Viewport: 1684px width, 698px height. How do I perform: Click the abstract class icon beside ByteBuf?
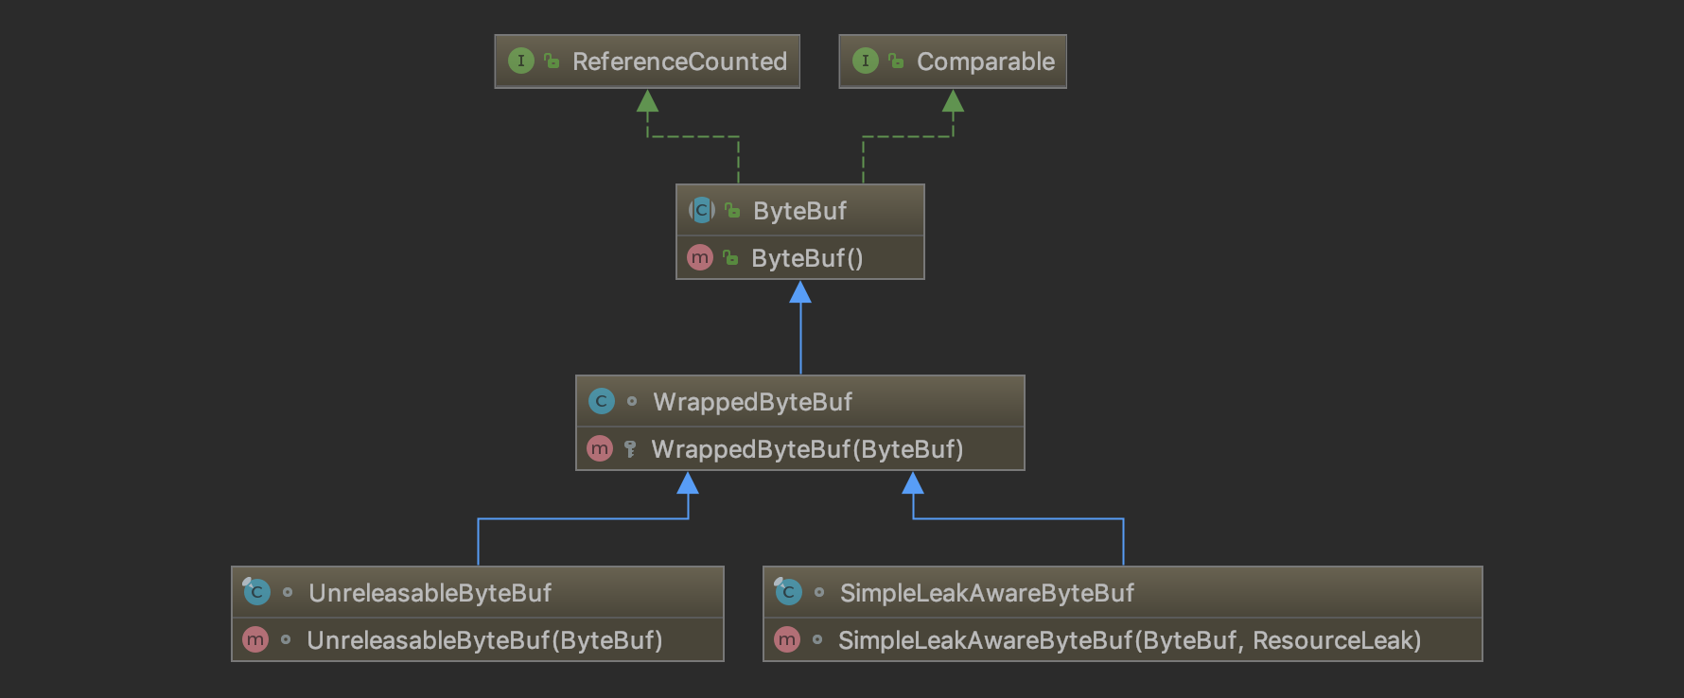[701, 210]
